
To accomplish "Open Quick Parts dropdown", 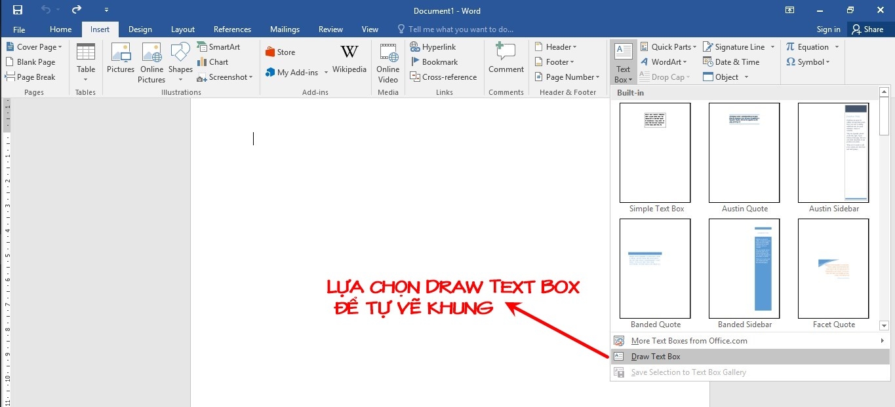I will (x=668, y=47).
